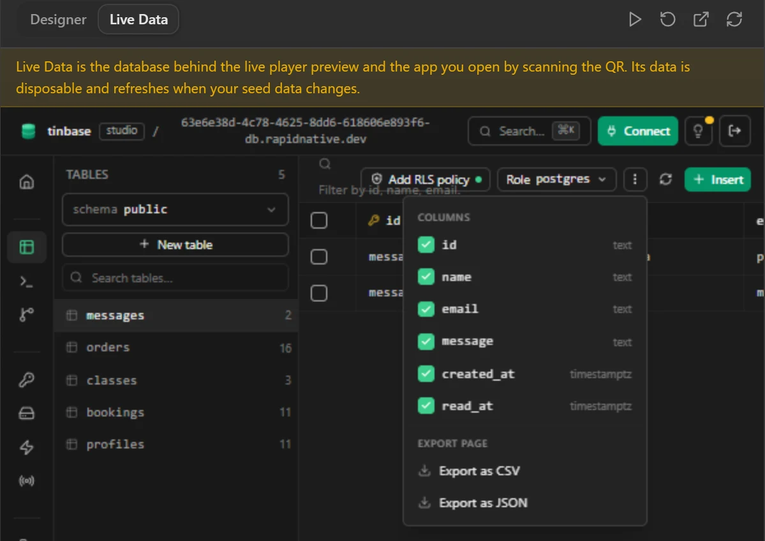
Task: Click the orders table grid icon
Action: (x=71, y=347)
